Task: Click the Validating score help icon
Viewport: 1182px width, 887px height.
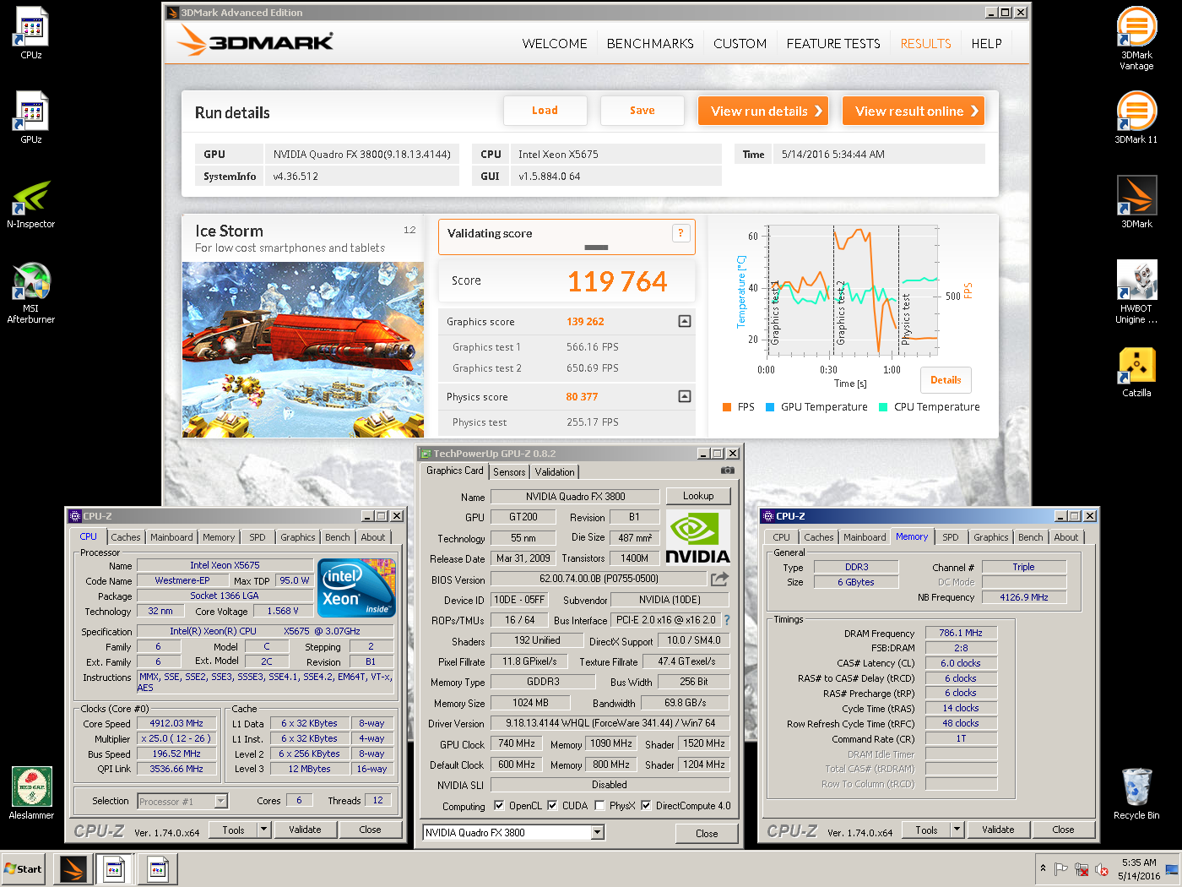Action: 680,233
